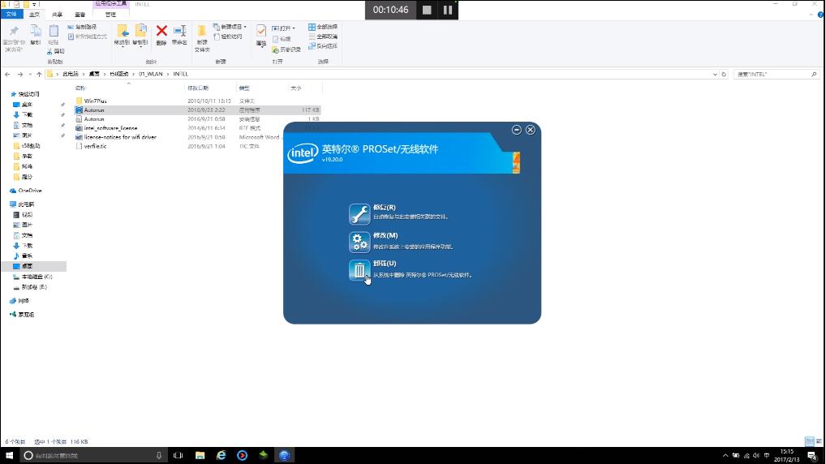The image size is (826, 464).
Task: Go back with Explorer back arrow
Action: click(7, 75)
